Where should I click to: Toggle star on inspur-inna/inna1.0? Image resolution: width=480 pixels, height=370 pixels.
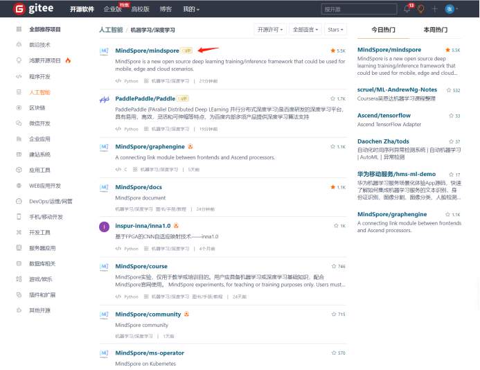336,226
